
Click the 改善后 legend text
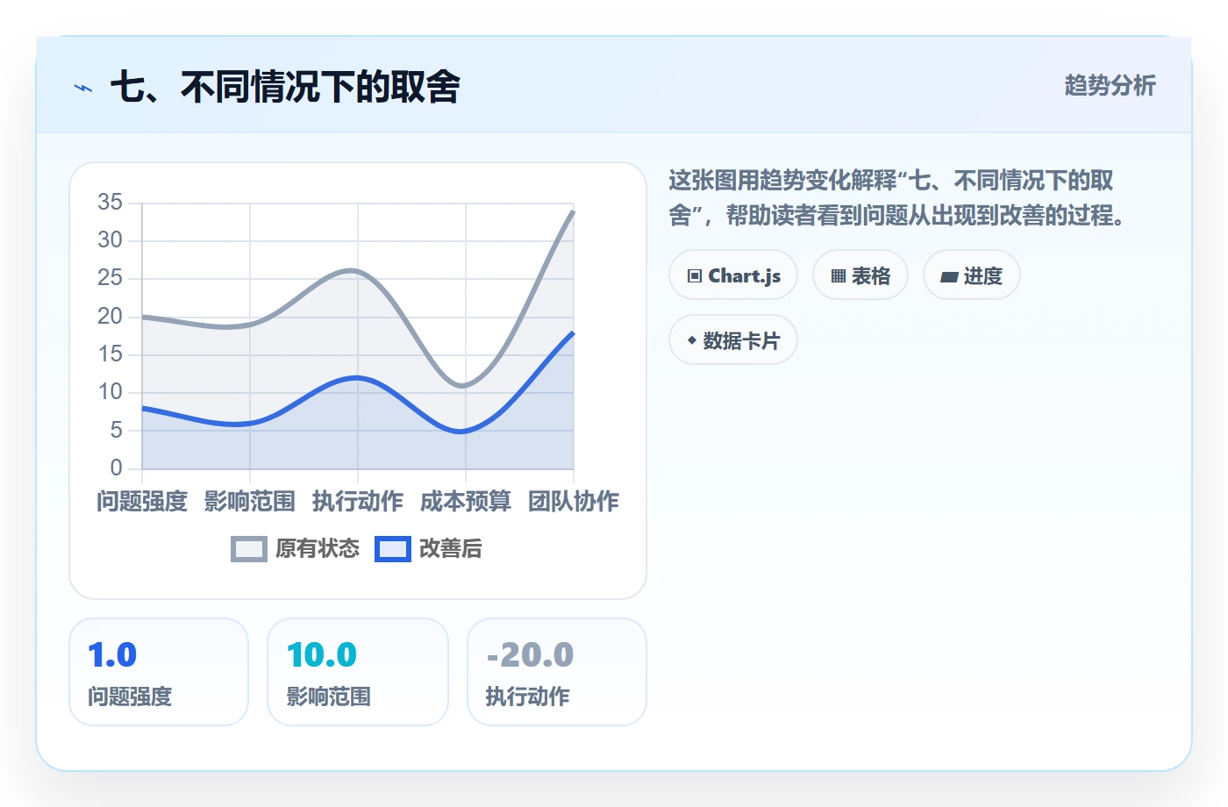tap(451, 549)
